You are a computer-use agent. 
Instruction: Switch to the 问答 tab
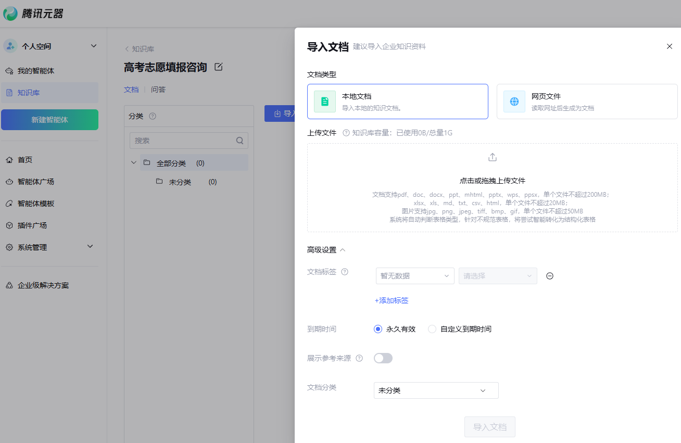coord(158,90)
